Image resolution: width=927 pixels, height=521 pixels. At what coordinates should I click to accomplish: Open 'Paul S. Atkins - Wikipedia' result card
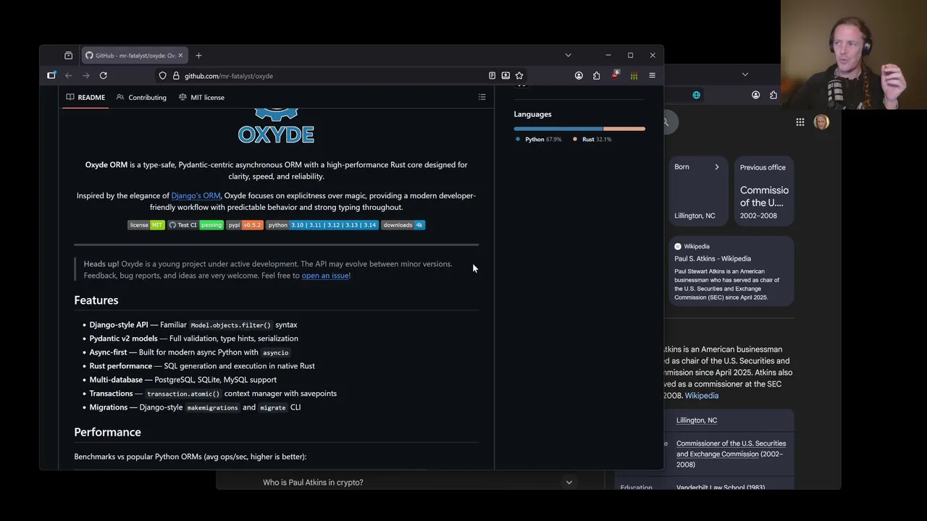pos(731,272)
